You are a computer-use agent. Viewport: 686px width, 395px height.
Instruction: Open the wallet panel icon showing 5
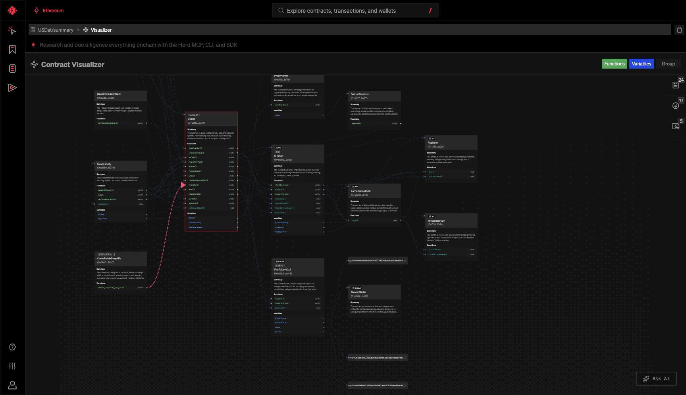(676, 125)
